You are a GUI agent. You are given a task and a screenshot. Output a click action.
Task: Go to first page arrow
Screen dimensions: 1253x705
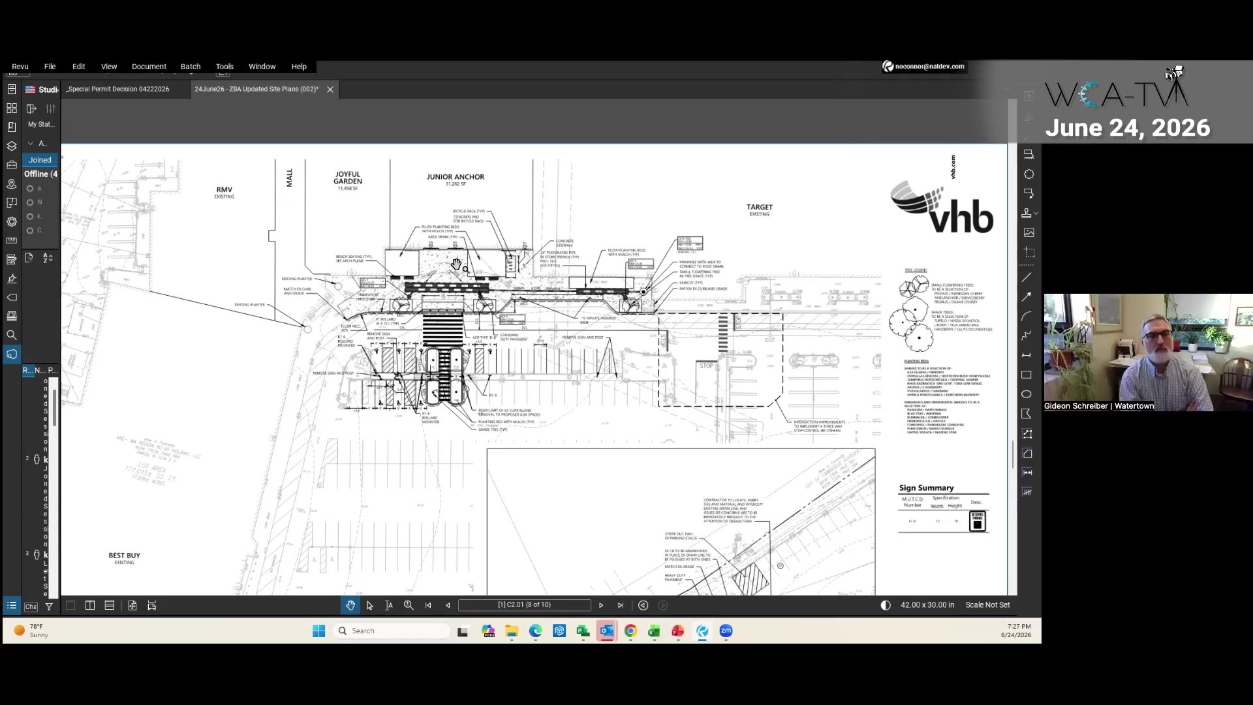(428, 606)
